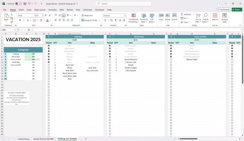The height and width of the screenshot is (141, 244).
Task: Click the Cut scissors icon
Action: click(12, 14)
